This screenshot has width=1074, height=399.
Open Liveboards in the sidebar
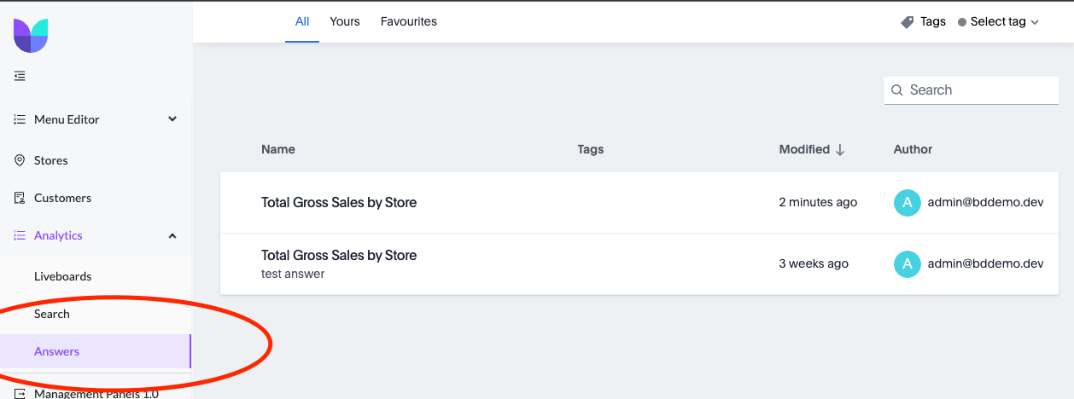pyautogui.click(x=62, y=276)
